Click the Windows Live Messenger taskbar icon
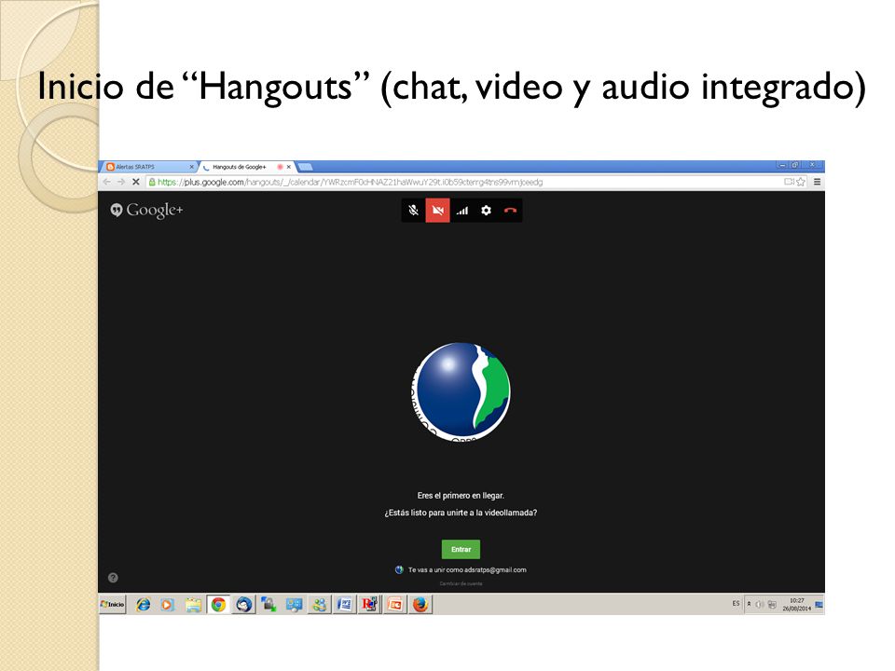The width and height of the screenshot is (895, 671). click(320, 604)
